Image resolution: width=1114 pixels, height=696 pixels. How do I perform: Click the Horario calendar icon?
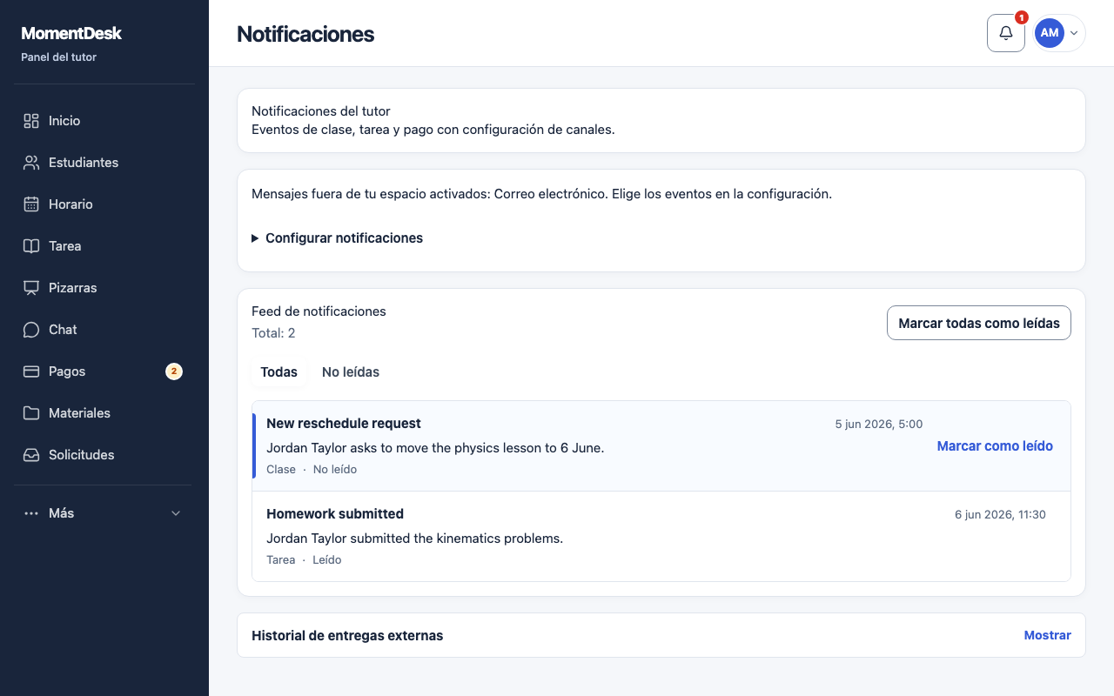pyautogui.click(x=31, y=204)
